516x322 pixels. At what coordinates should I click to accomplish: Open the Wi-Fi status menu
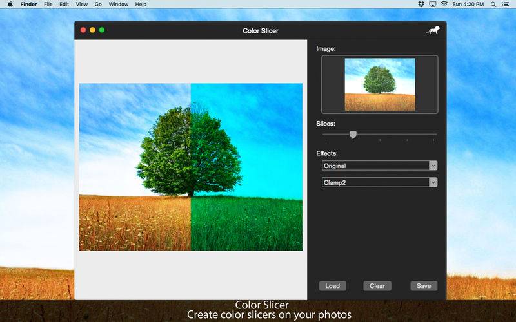coord(444,5)
